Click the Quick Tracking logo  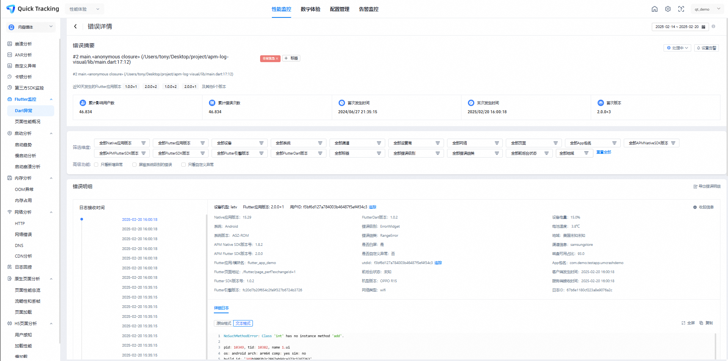[33, 9]
